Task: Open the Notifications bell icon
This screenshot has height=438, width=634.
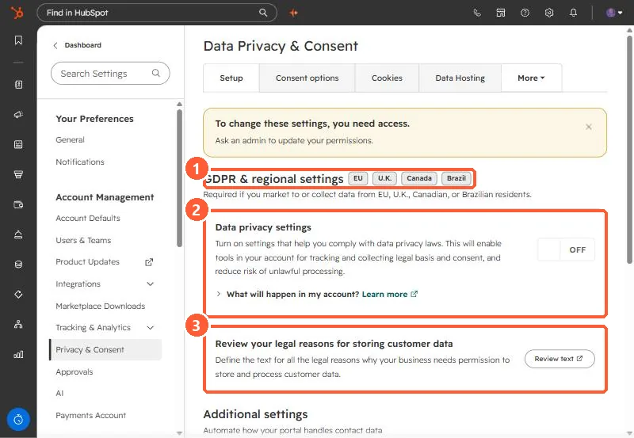Action: [573, 13]
